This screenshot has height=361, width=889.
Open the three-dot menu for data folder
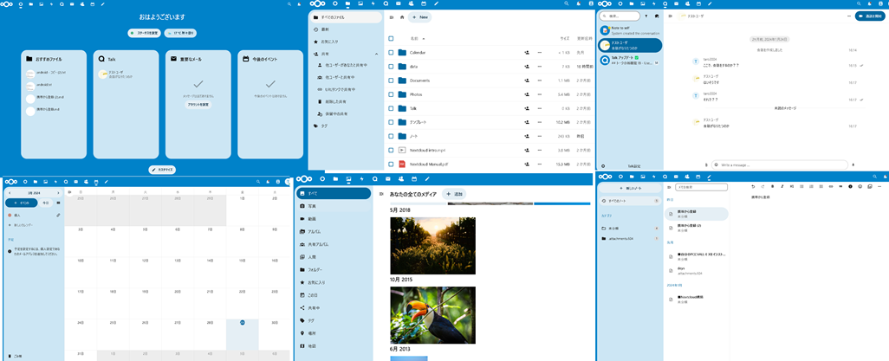click(540, 67)
